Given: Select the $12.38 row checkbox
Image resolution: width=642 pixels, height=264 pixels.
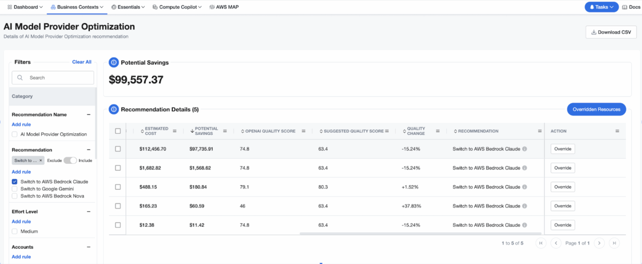Looking at the screenshot, I should click(x=118, y=225).
